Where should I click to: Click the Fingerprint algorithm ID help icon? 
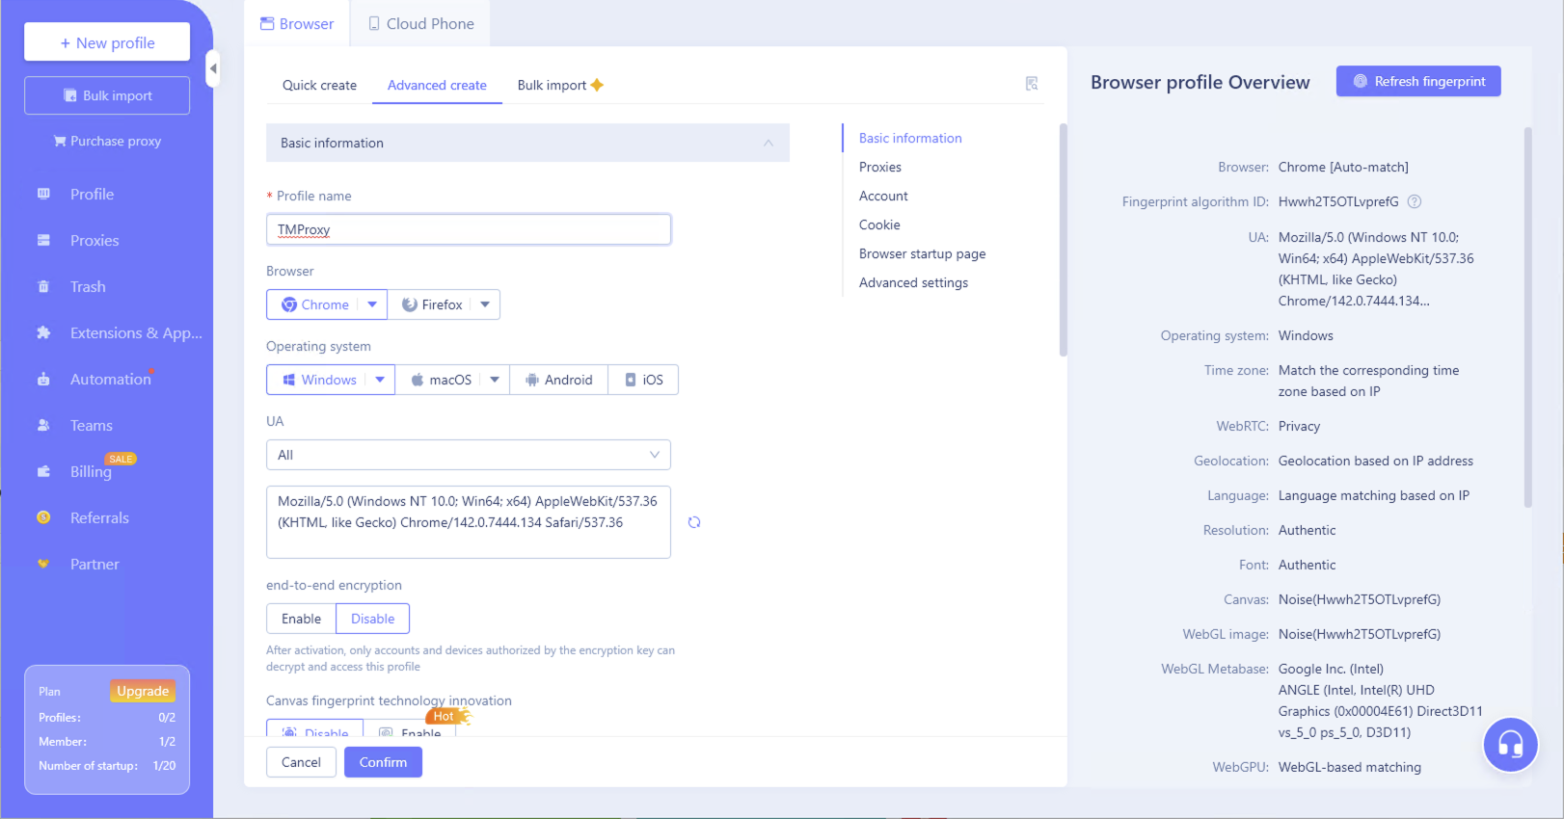click(1415, 202)
